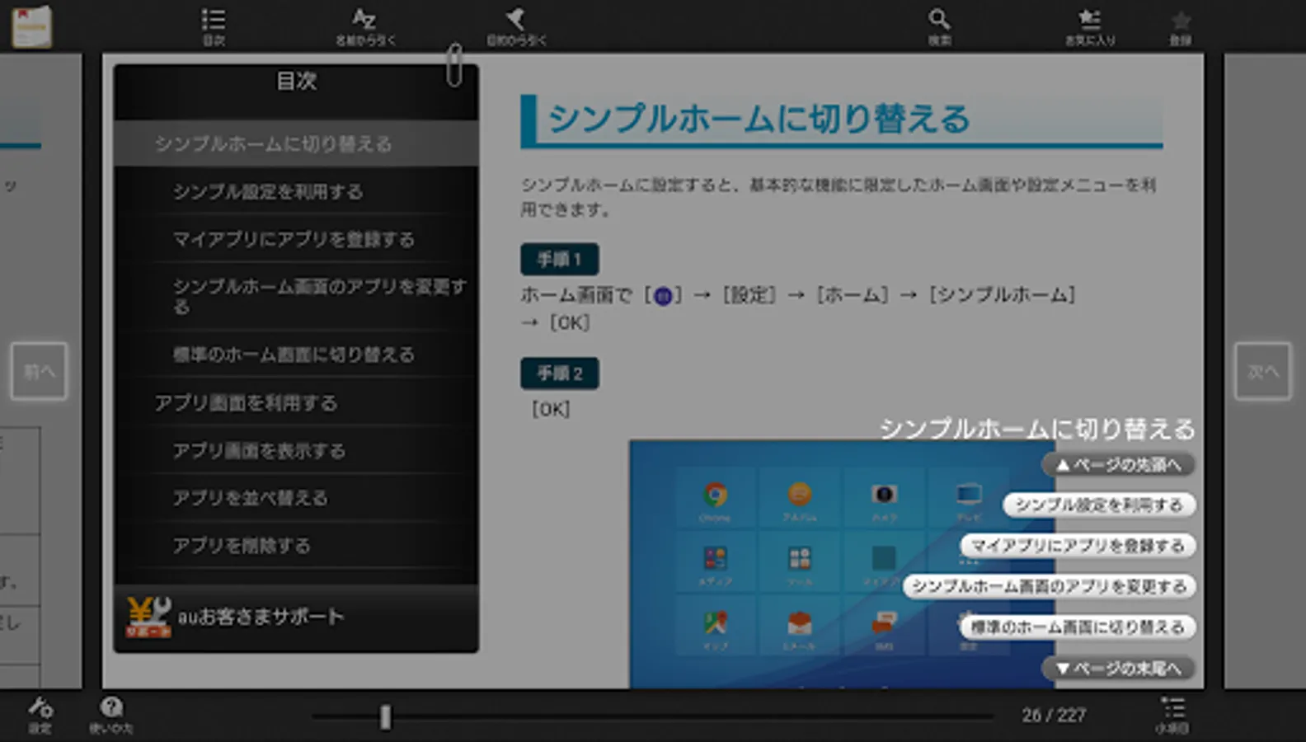The width and height of the screenshot is (1306, 742).
Task: Jump to page top via ページの先頭へ
Action: (1119, 465)
